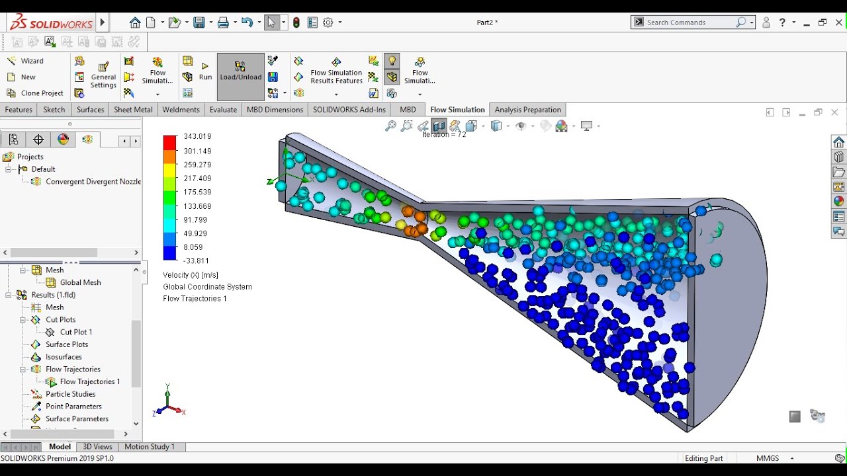Click the New project button
This screenshot has width=847, height=476.
click(21, 77)
